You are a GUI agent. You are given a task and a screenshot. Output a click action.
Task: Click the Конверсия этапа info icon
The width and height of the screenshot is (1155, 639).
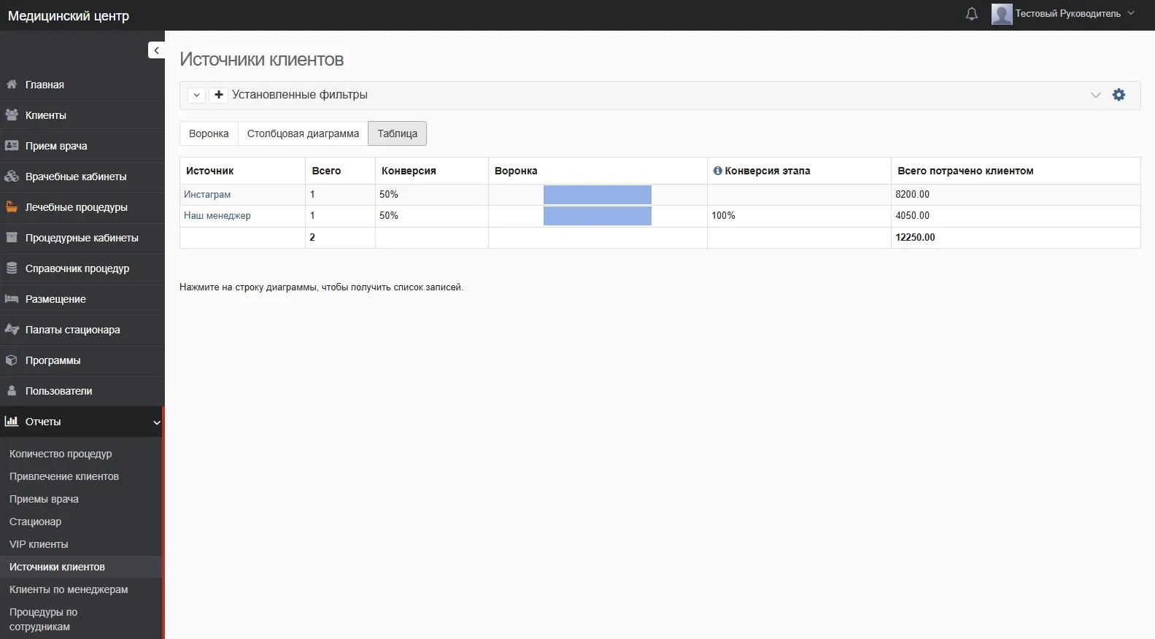[717, 171]
